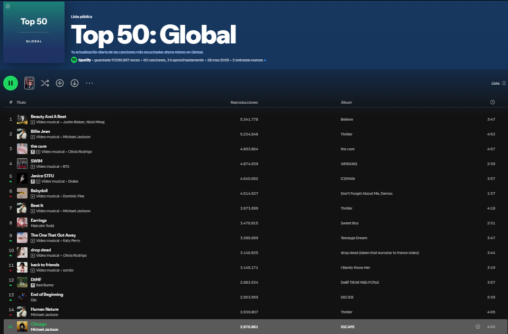This screenshot has height=334, width=508.
Task: Click explicit badge on Janice STFU
Action: (33, 182)
